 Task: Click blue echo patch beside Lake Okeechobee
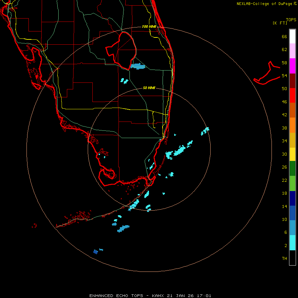click(x=138, y=66)
